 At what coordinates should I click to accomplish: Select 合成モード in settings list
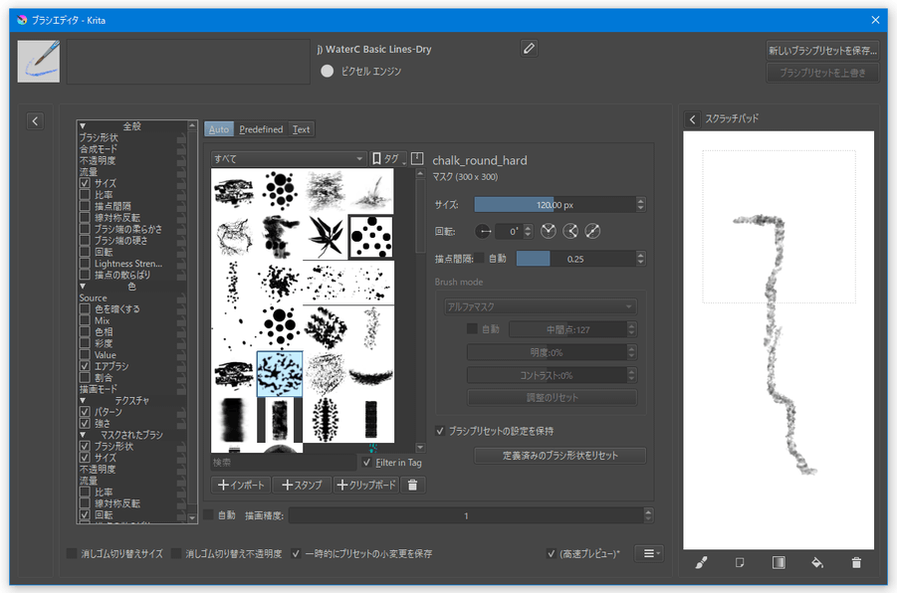[x=98, y=148]
